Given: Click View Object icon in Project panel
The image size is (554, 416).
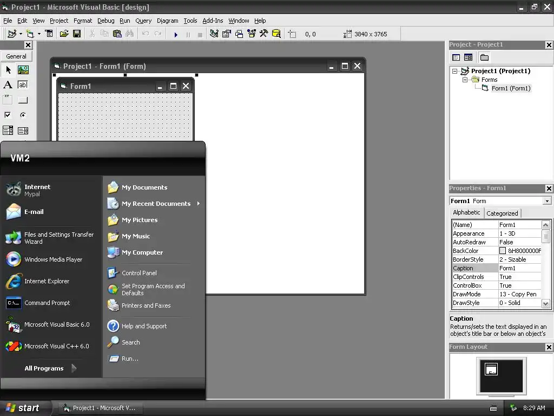Looking at the screenshot, I should point(468,57).
